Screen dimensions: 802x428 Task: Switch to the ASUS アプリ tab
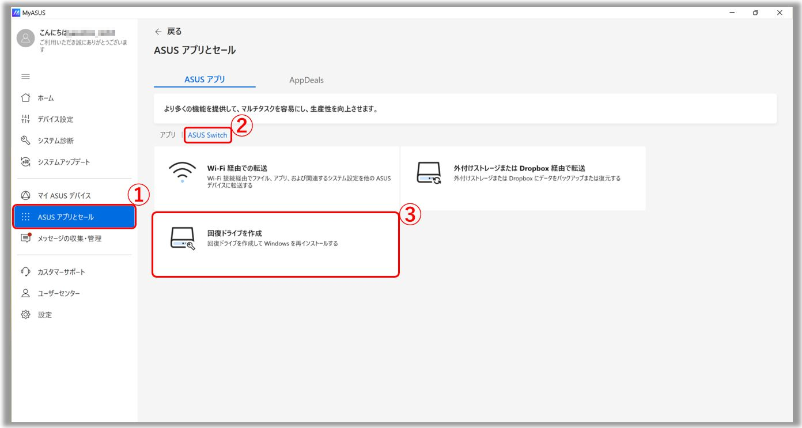click(205, 79)
